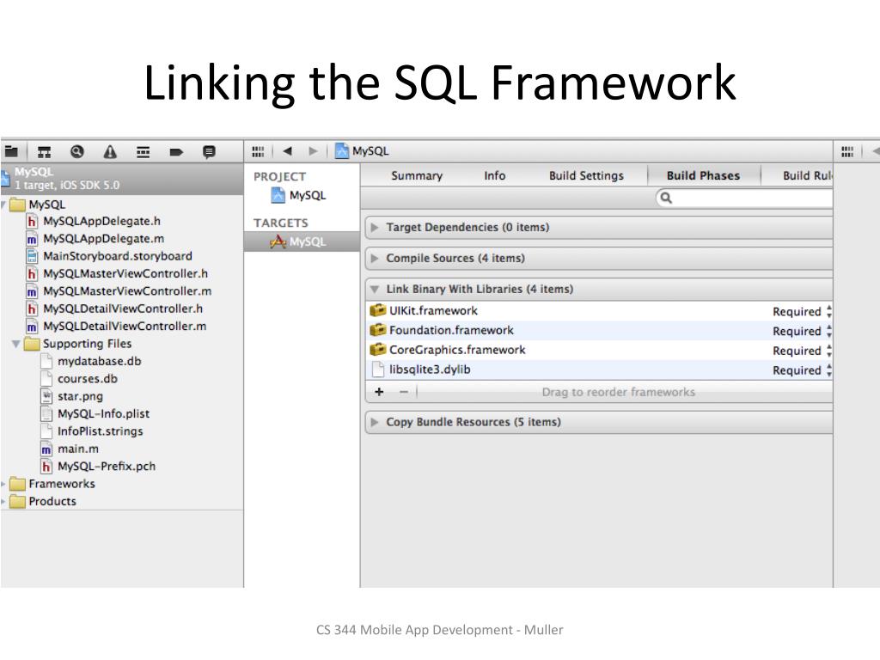Expand Compile Sources section
880x660 pixels.
tap(375, 258)
